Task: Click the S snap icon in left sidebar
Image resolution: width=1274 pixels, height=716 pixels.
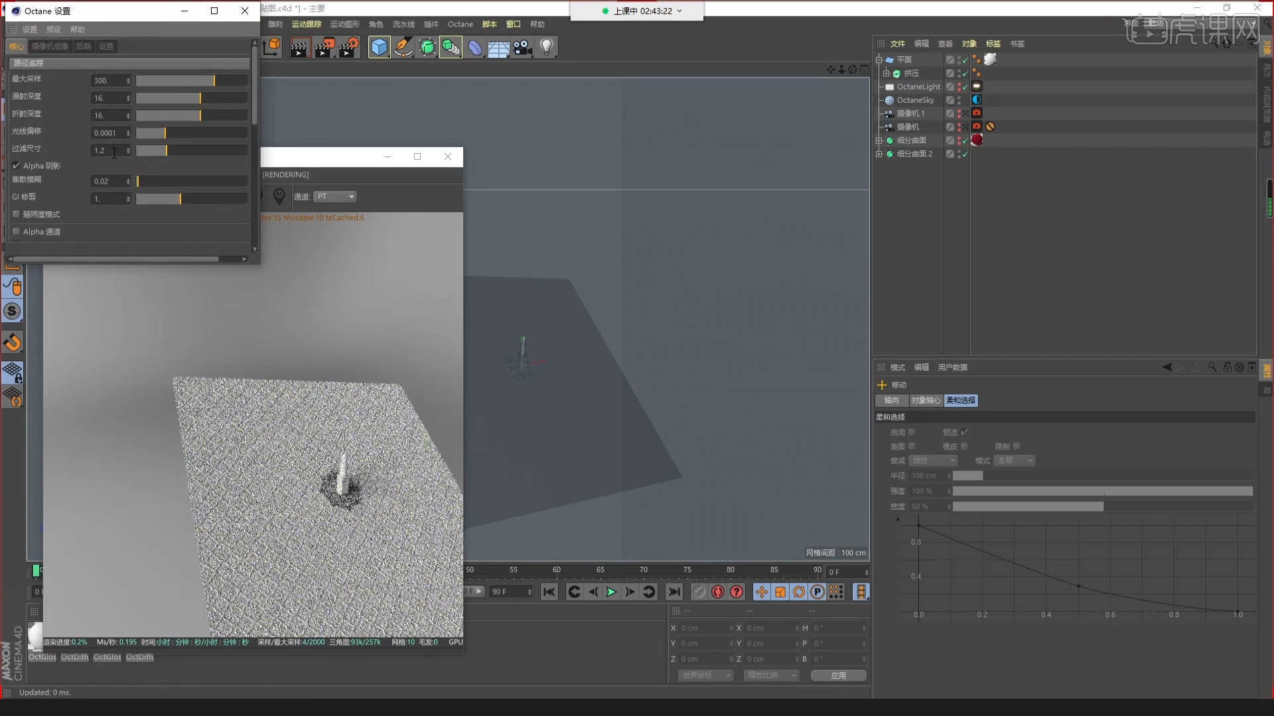Action: tap(13, 312)
